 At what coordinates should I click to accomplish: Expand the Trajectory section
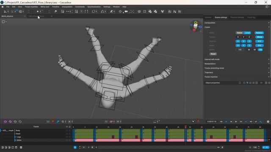click(237, 73)
